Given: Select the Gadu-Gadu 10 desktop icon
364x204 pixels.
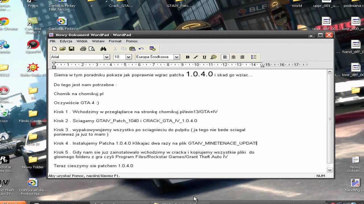Looking at the screenshot, I should (33, 70).
